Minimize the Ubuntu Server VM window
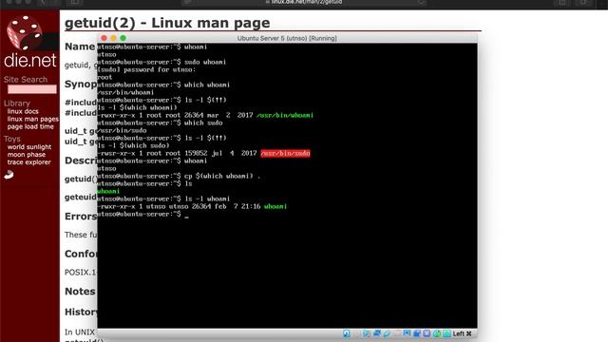Screen dimensions: 608x342 [113, 38]
